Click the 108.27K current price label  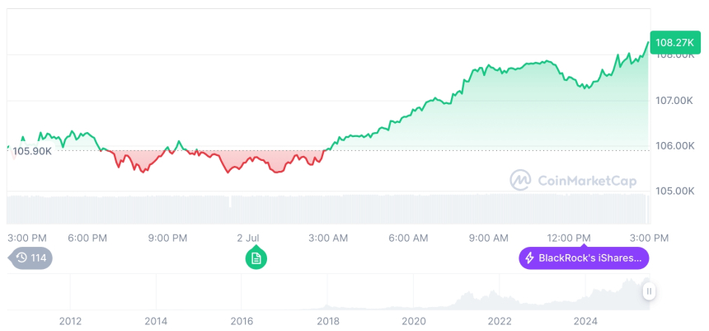[673, 42]
